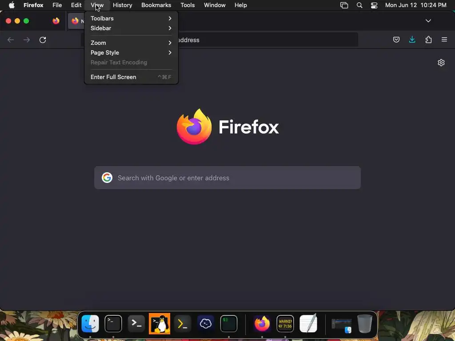Open the dark prompt terminal in Dock
455x341 pixels.
136,323
